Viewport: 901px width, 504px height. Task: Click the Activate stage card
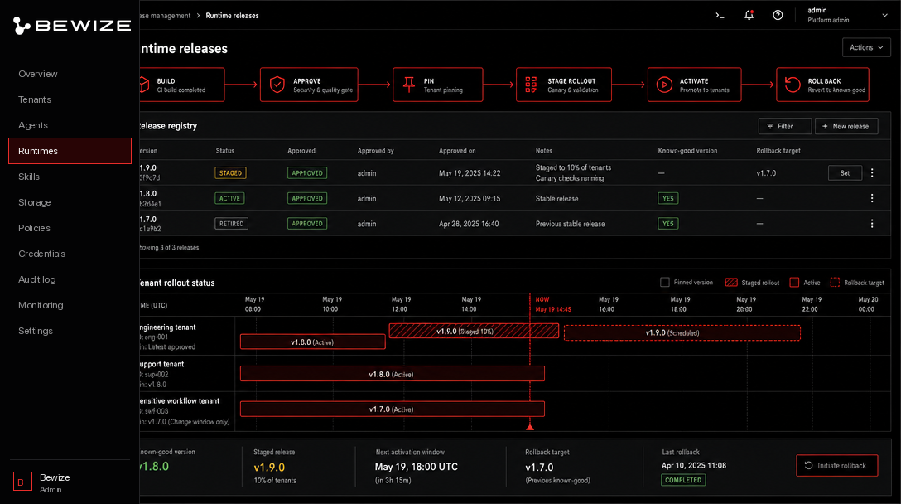(x=694, y=85)
